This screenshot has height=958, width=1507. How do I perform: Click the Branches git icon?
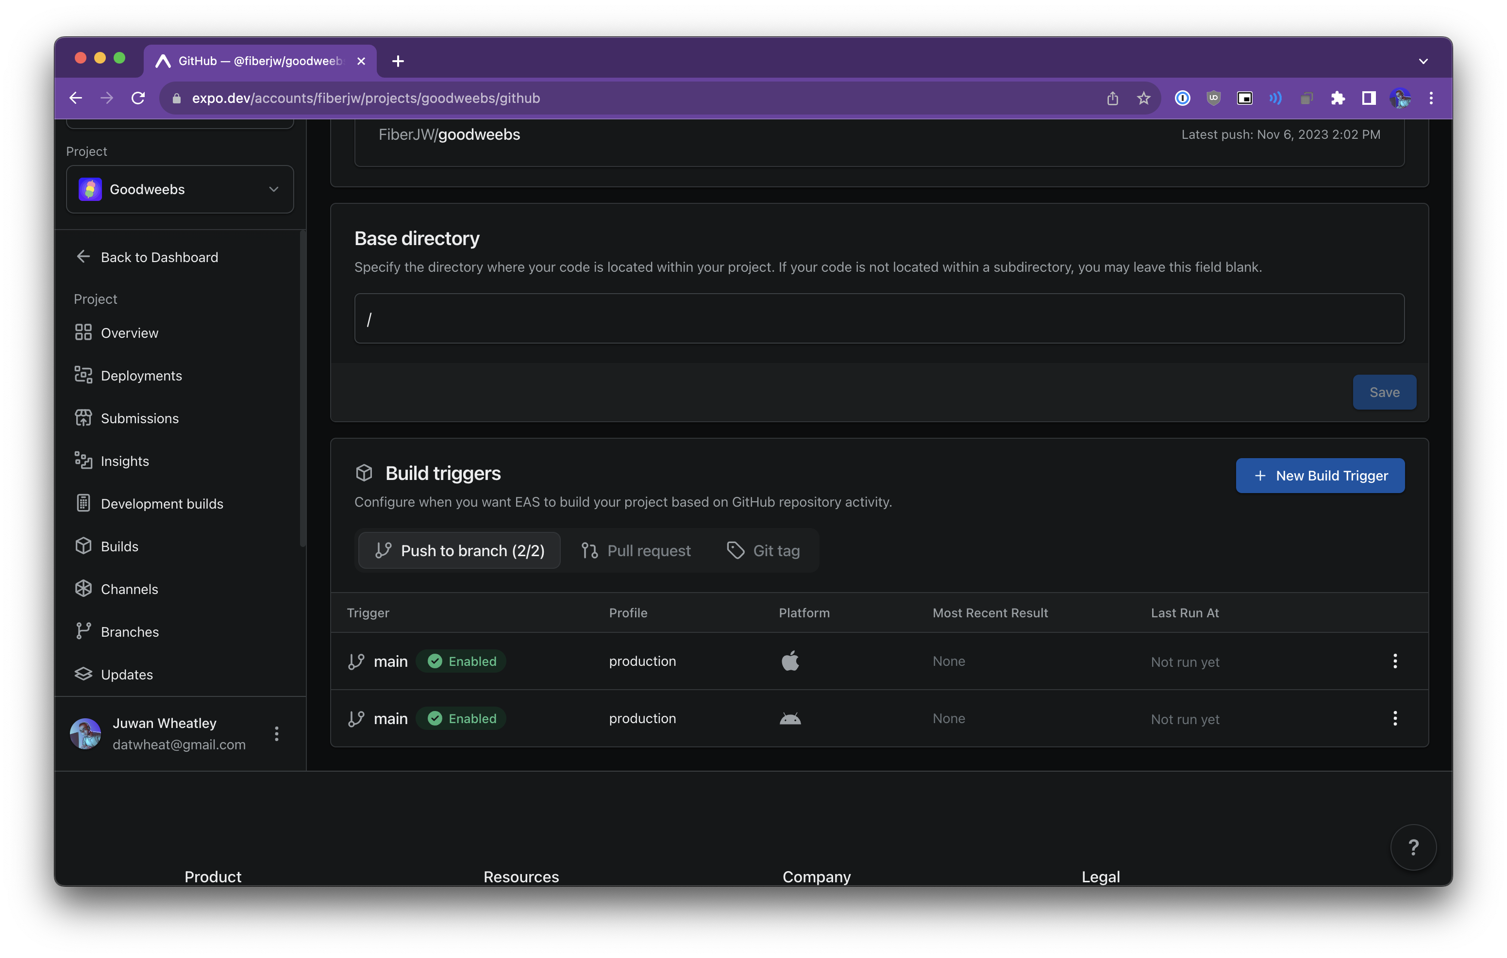tap(83, 631)
